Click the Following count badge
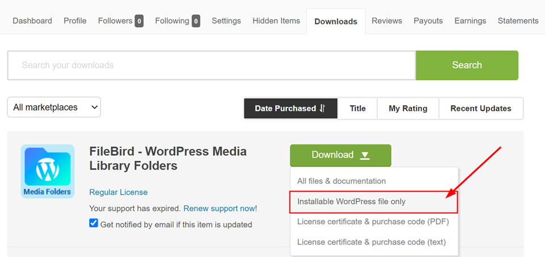This screenshot has height=257, width=545. (196, 21)
